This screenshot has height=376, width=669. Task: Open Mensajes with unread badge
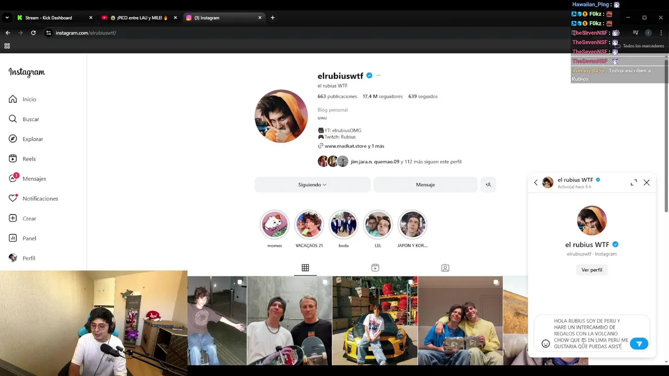pos(27,179)
